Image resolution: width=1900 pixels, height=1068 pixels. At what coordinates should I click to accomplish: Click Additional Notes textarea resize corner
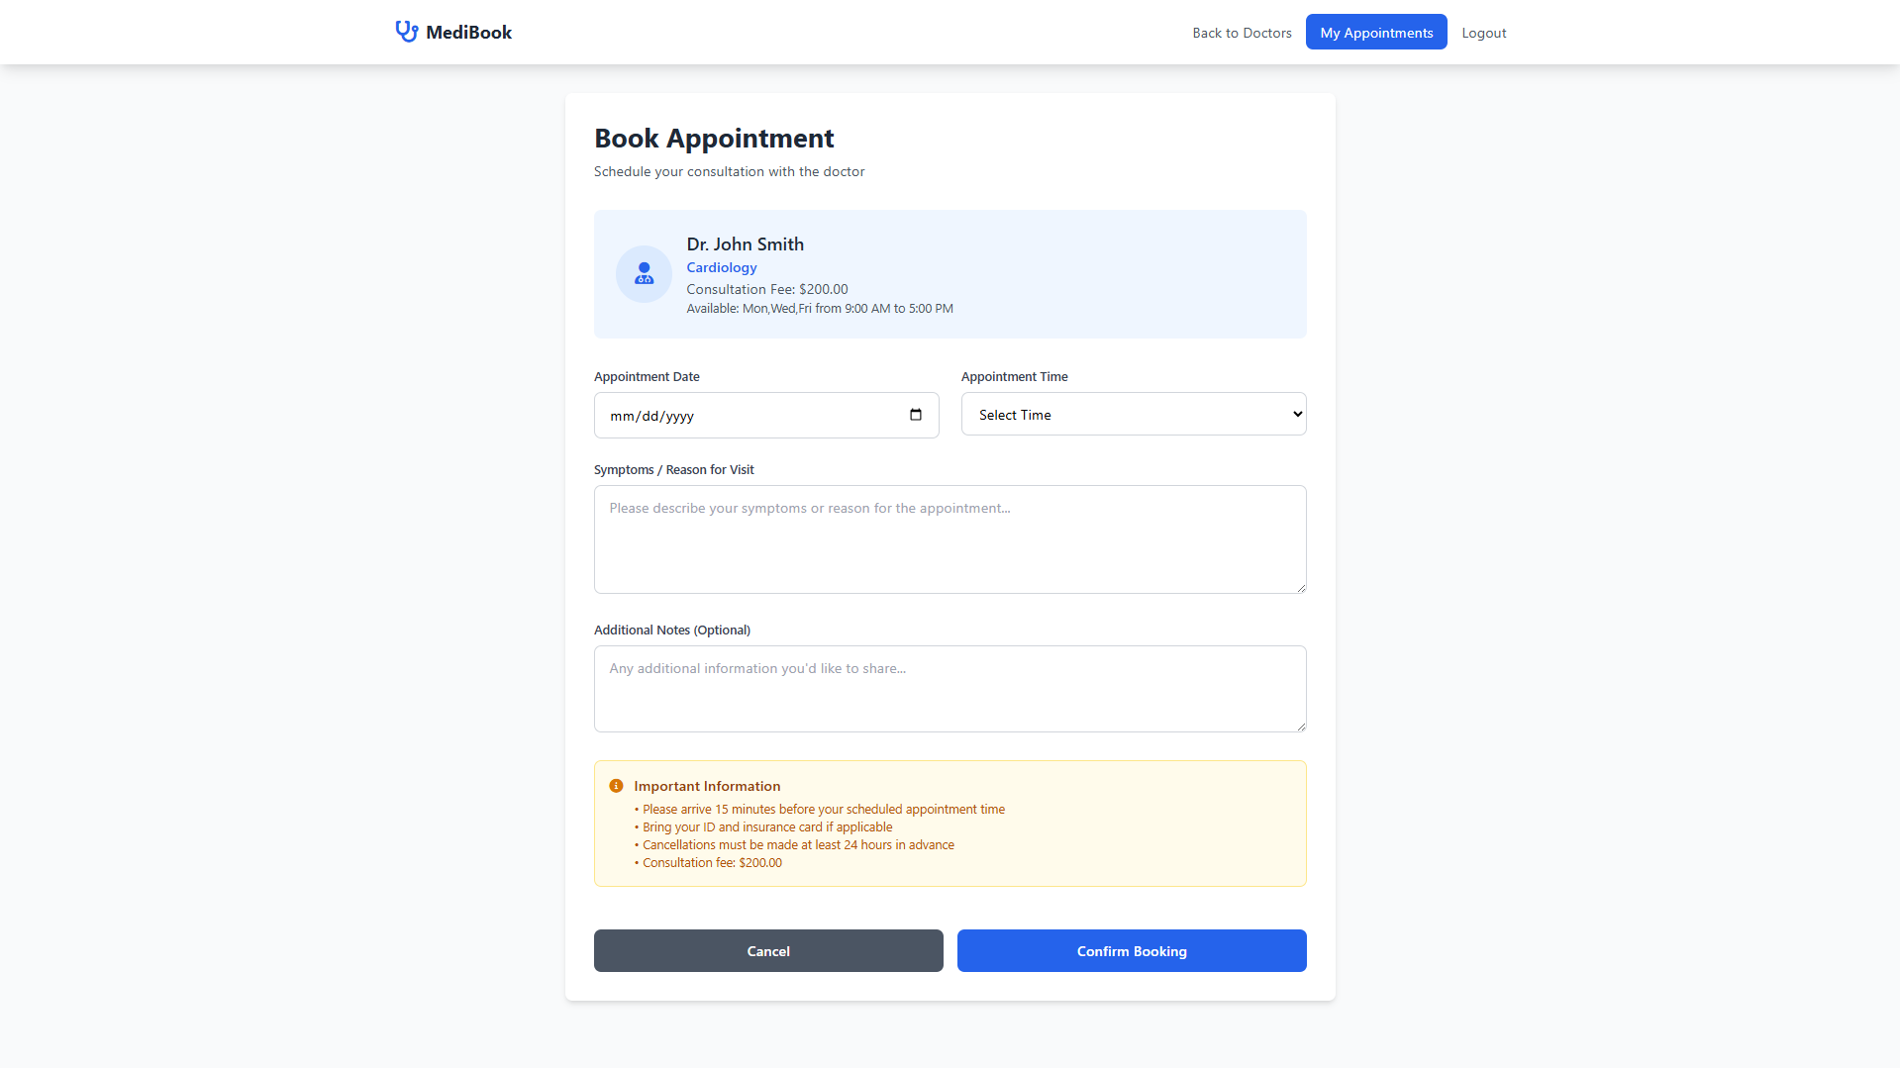coord(1301,727)
